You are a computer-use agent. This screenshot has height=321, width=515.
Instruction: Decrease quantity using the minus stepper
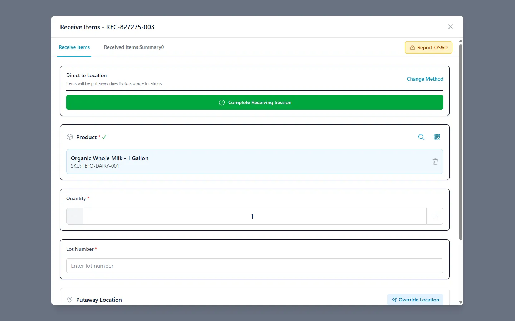[x=75, y=216]
